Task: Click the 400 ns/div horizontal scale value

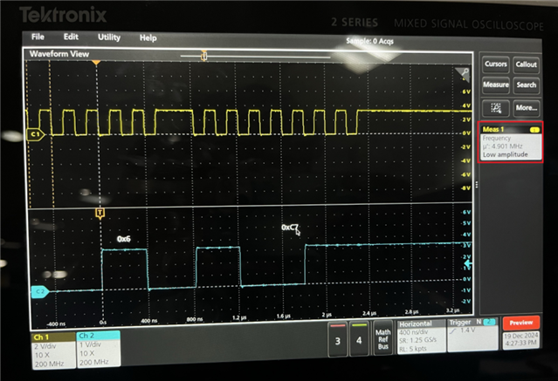Action: coord(412,332)
